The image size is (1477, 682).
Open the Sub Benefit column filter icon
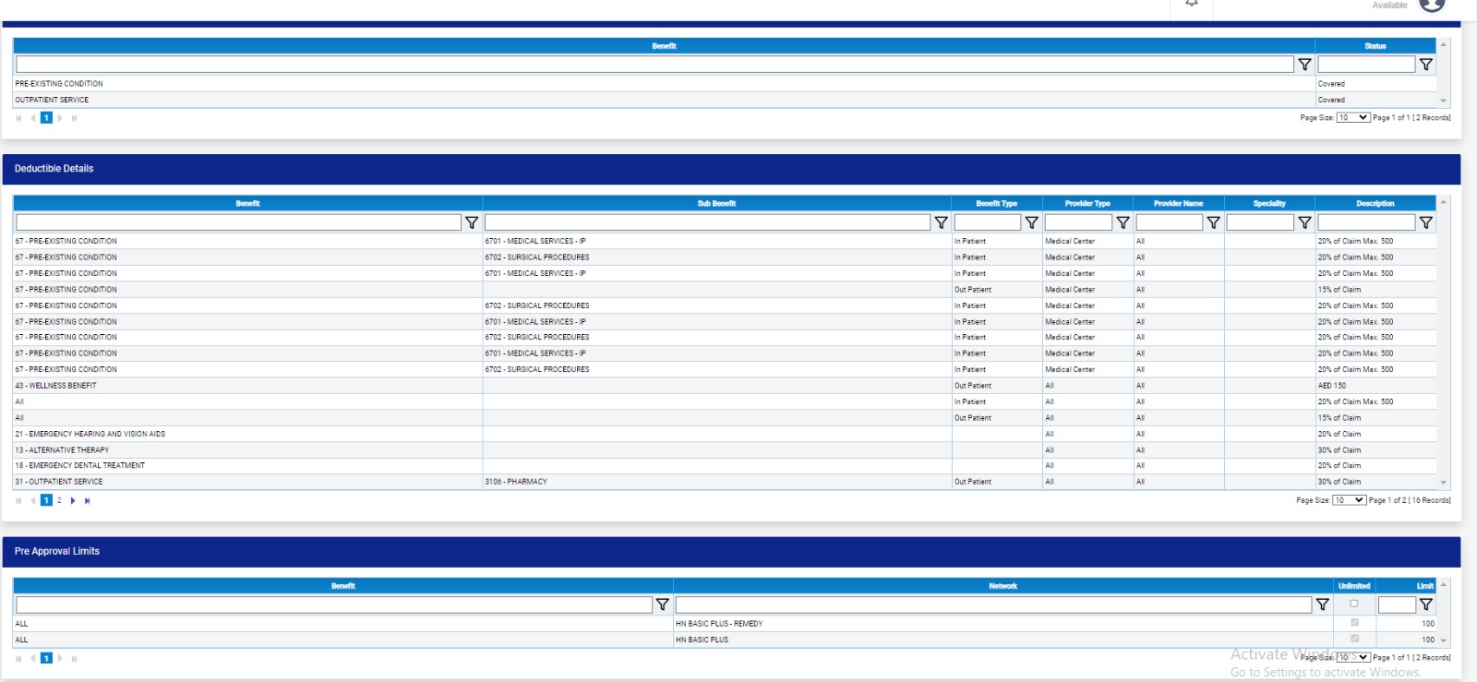pyautogui.click(x=941, y=222)
